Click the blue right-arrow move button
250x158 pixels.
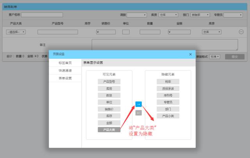coord(138,104)
